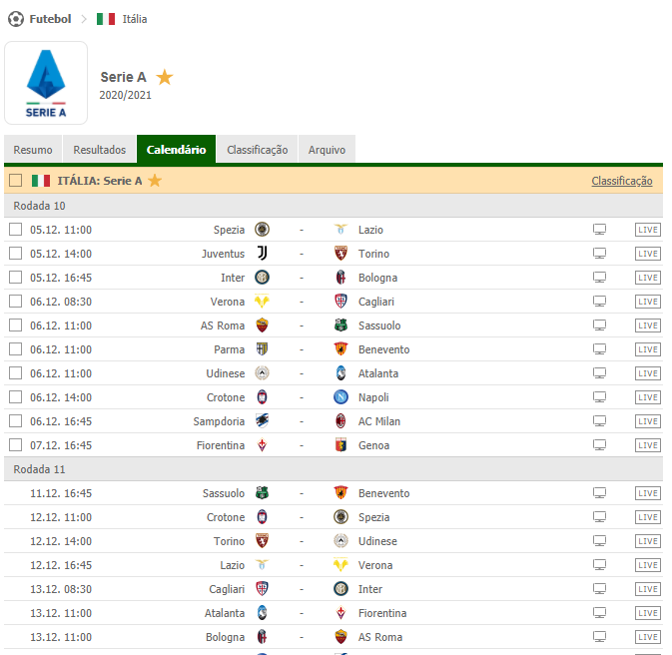672x655 pixels.
Task: Click Fiorentina in Atalanta - Fiorentina row
Action: [x=382, y=613]
